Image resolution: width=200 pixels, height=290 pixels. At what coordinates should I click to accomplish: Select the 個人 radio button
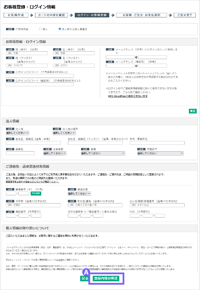point(41,29)
